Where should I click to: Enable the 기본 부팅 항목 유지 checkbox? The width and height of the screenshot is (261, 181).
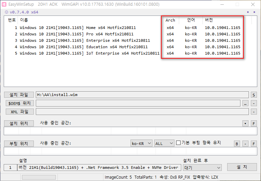178,143
